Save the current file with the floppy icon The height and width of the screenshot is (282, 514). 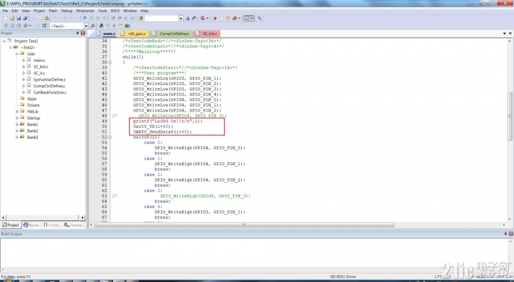19,19
